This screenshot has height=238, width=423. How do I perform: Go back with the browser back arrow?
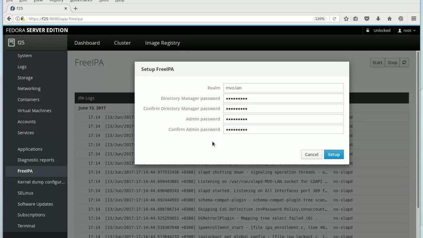click(x=9, y=19)
